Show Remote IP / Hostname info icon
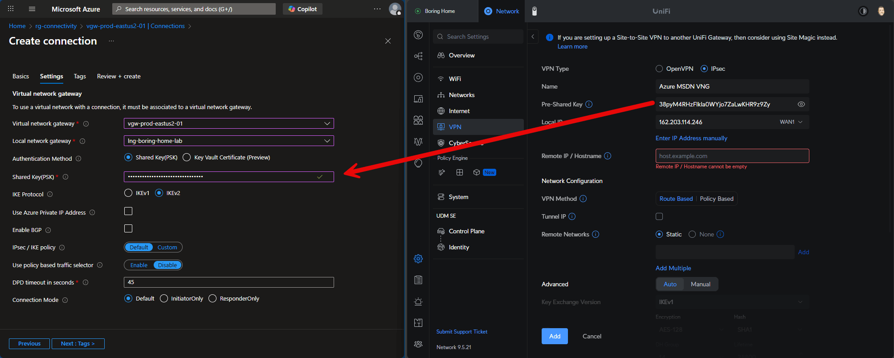 pos(608,156)
